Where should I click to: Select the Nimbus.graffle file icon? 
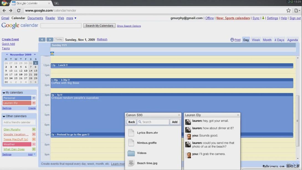tap(131, 143)
